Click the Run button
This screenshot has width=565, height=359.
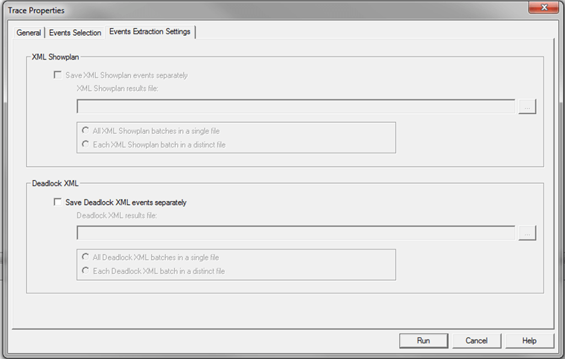click(424, 340)
